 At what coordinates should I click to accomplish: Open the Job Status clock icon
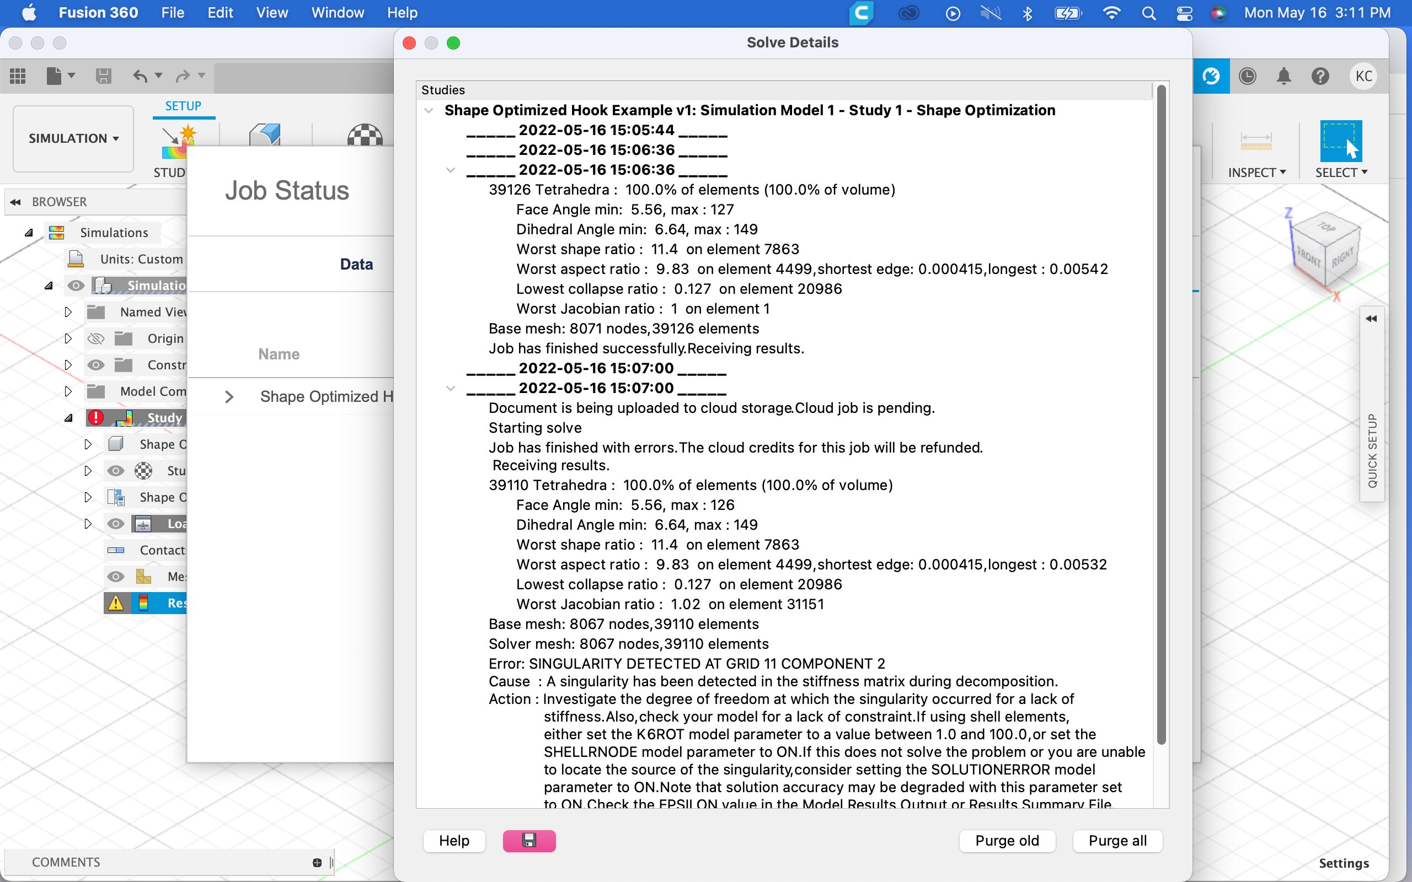(1247, 77)
